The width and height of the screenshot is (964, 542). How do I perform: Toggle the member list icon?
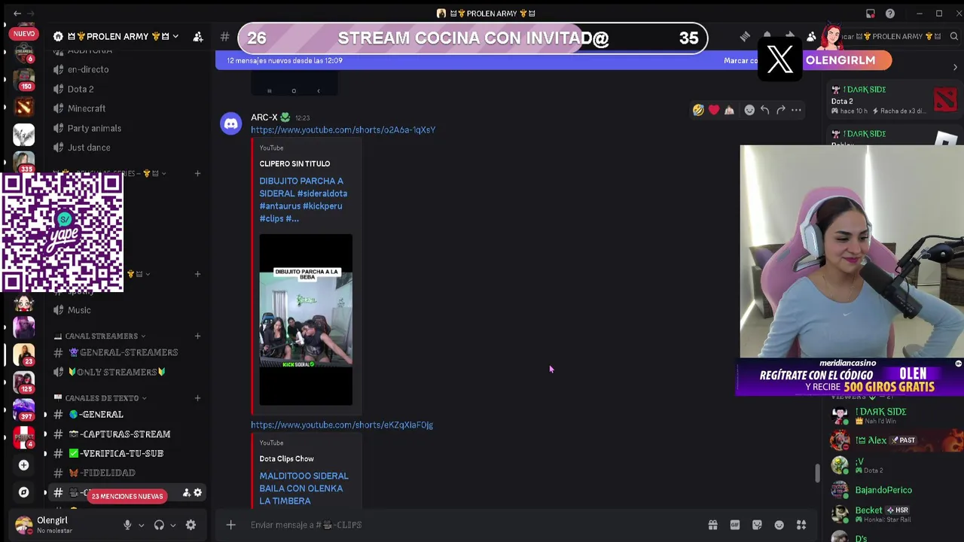pos(811,36)
